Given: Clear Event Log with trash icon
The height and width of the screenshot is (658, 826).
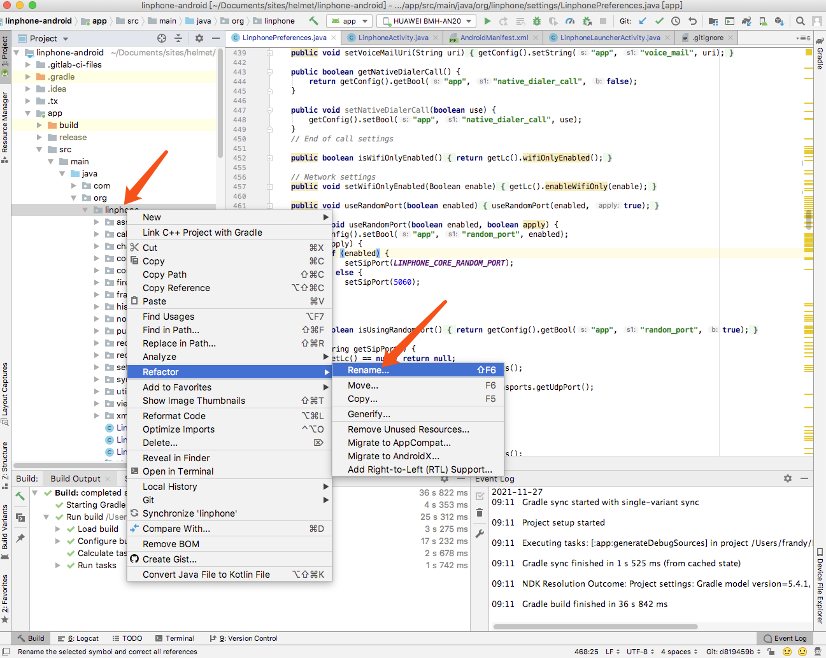Looking at the screenshot, I should (x=480, y=513).
